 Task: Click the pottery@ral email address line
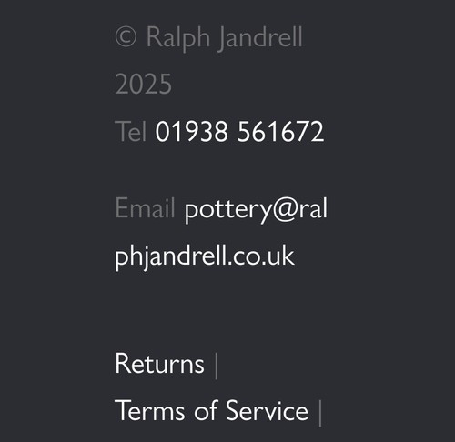(x=256, y=209)
